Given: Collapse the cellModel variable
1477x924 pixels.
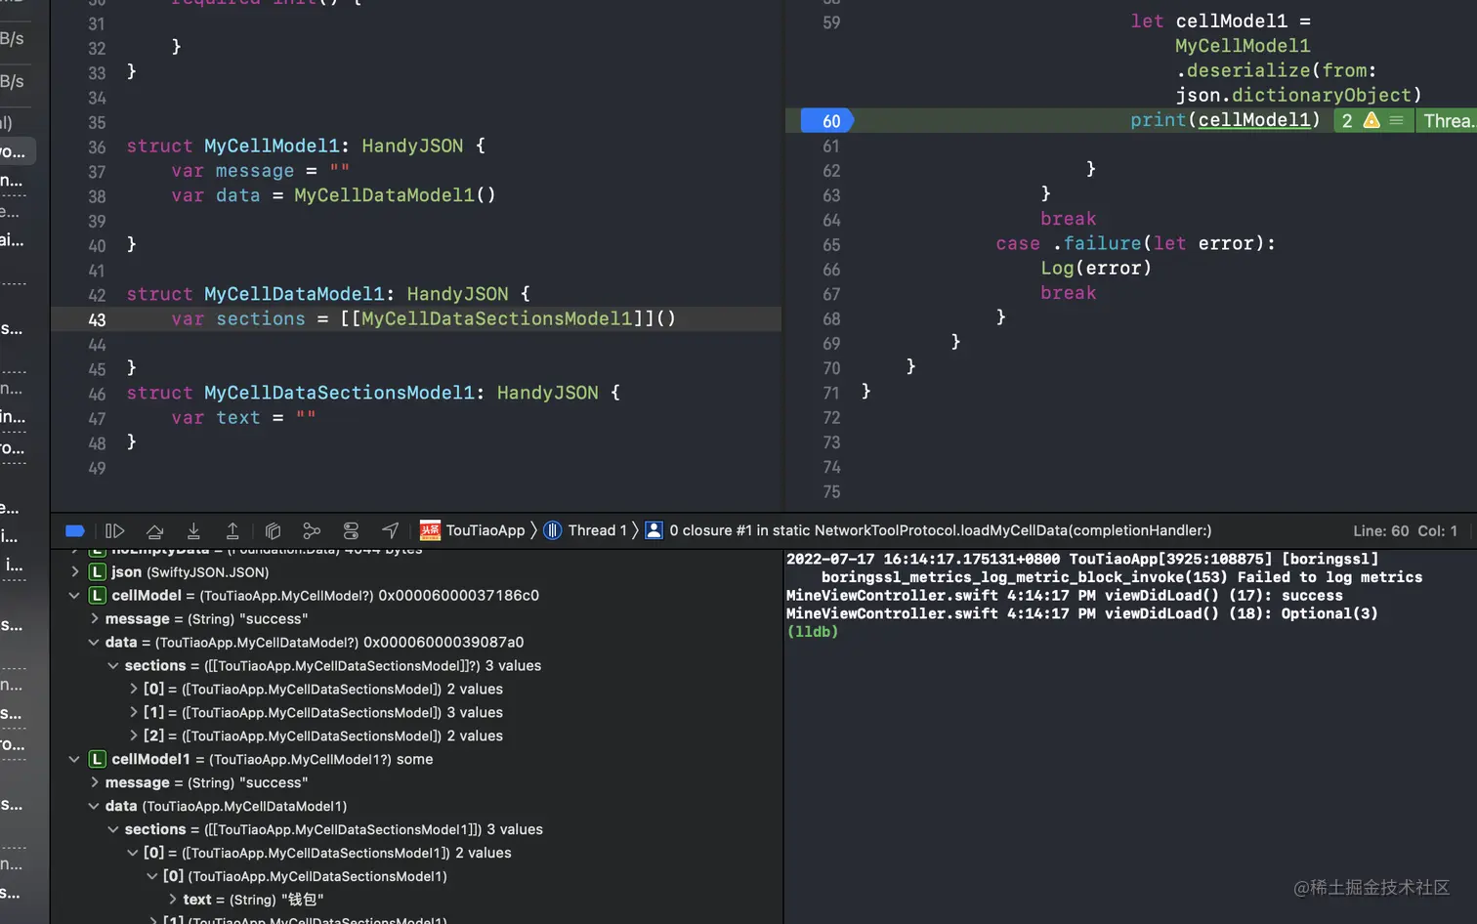Looking at the screenshot, I should click(x=74, y=595).
